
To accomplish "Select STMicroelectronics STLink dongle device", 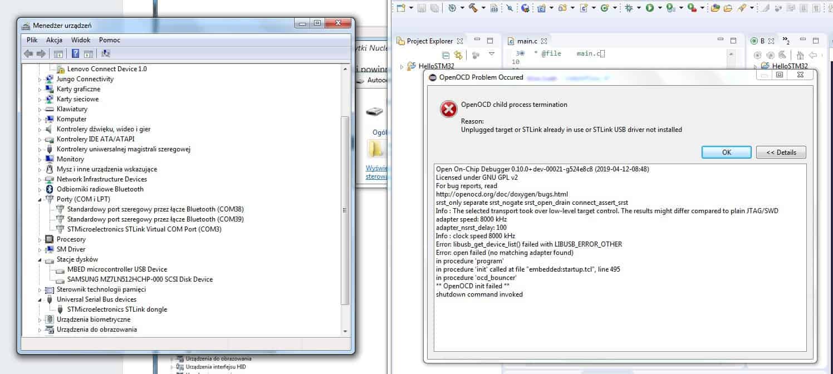I will (117, 309).
